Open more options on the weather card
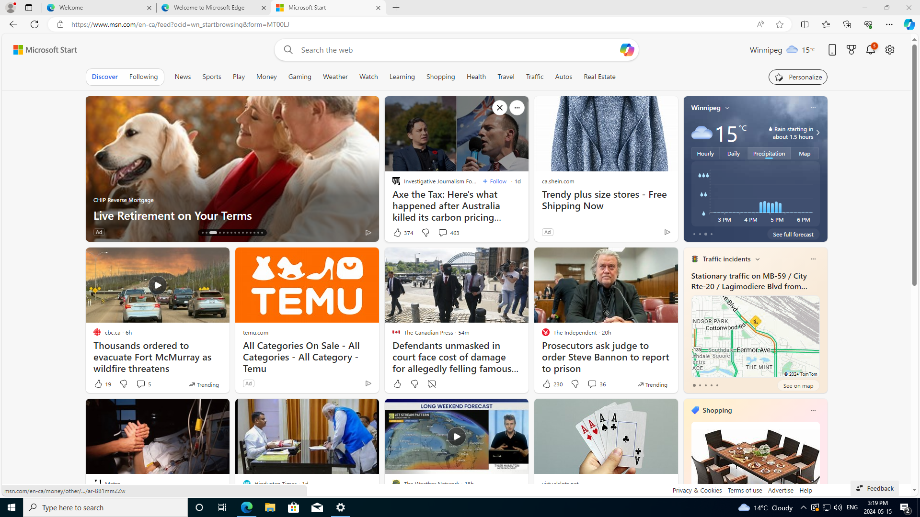This screenshot has width=920, height=517. point(813,108)
